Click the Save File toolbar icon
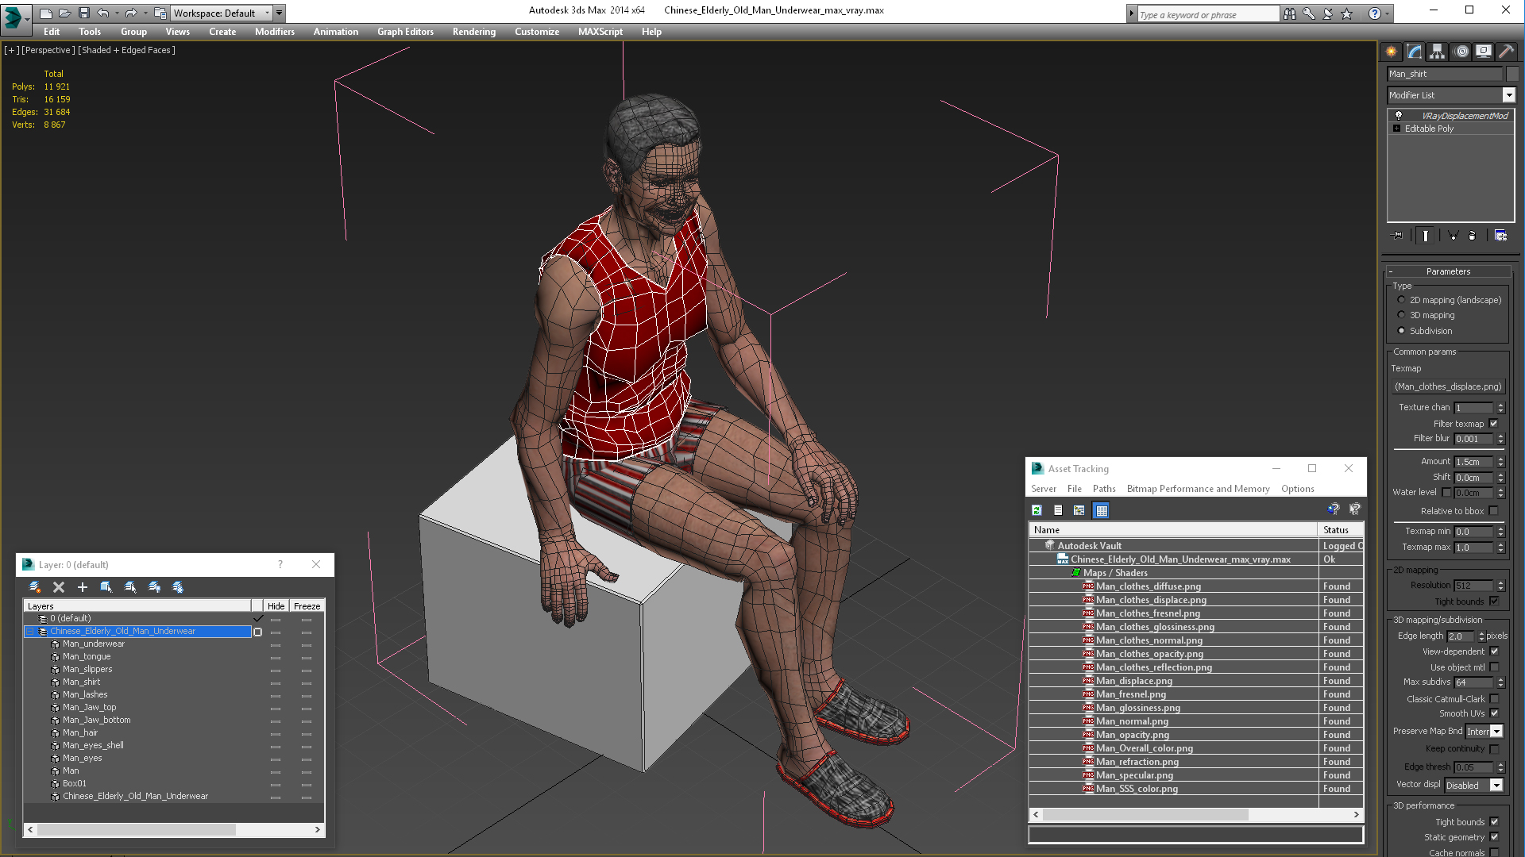This screenshot has height=857, width=1525. pyautogui.click(x=84, y=13)
